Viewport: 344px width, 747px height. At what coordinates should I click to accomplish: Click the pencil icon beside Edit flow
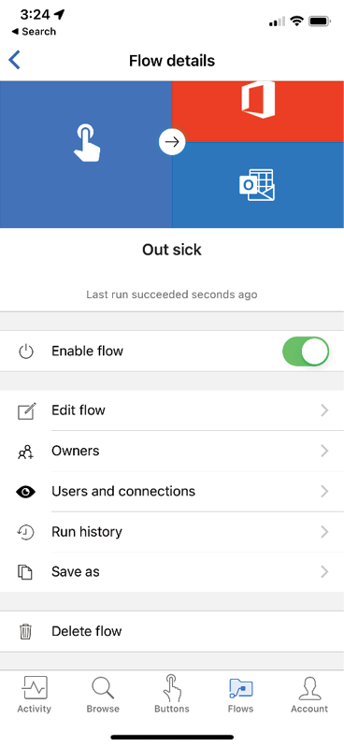click(x=26, y=410)
